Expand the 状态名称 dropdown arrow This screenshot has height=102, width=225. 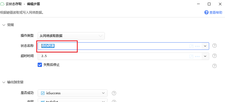pos(205,46)
